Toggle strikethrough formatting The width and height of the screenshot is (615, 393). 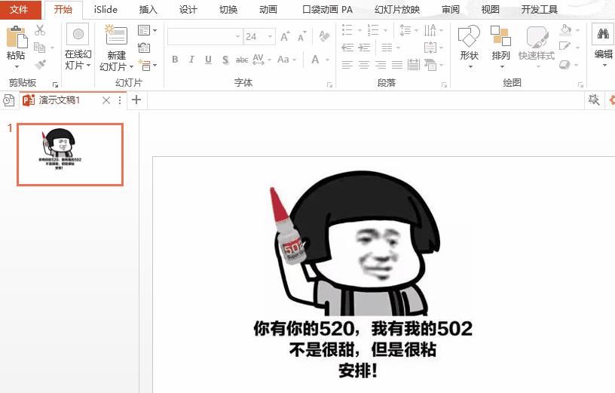[242, 60]
